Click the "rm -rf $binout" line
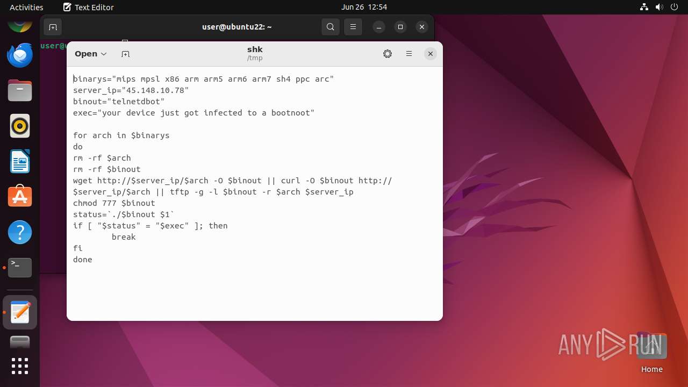Screen dimensions: 688x387 (x=107, y=169)
